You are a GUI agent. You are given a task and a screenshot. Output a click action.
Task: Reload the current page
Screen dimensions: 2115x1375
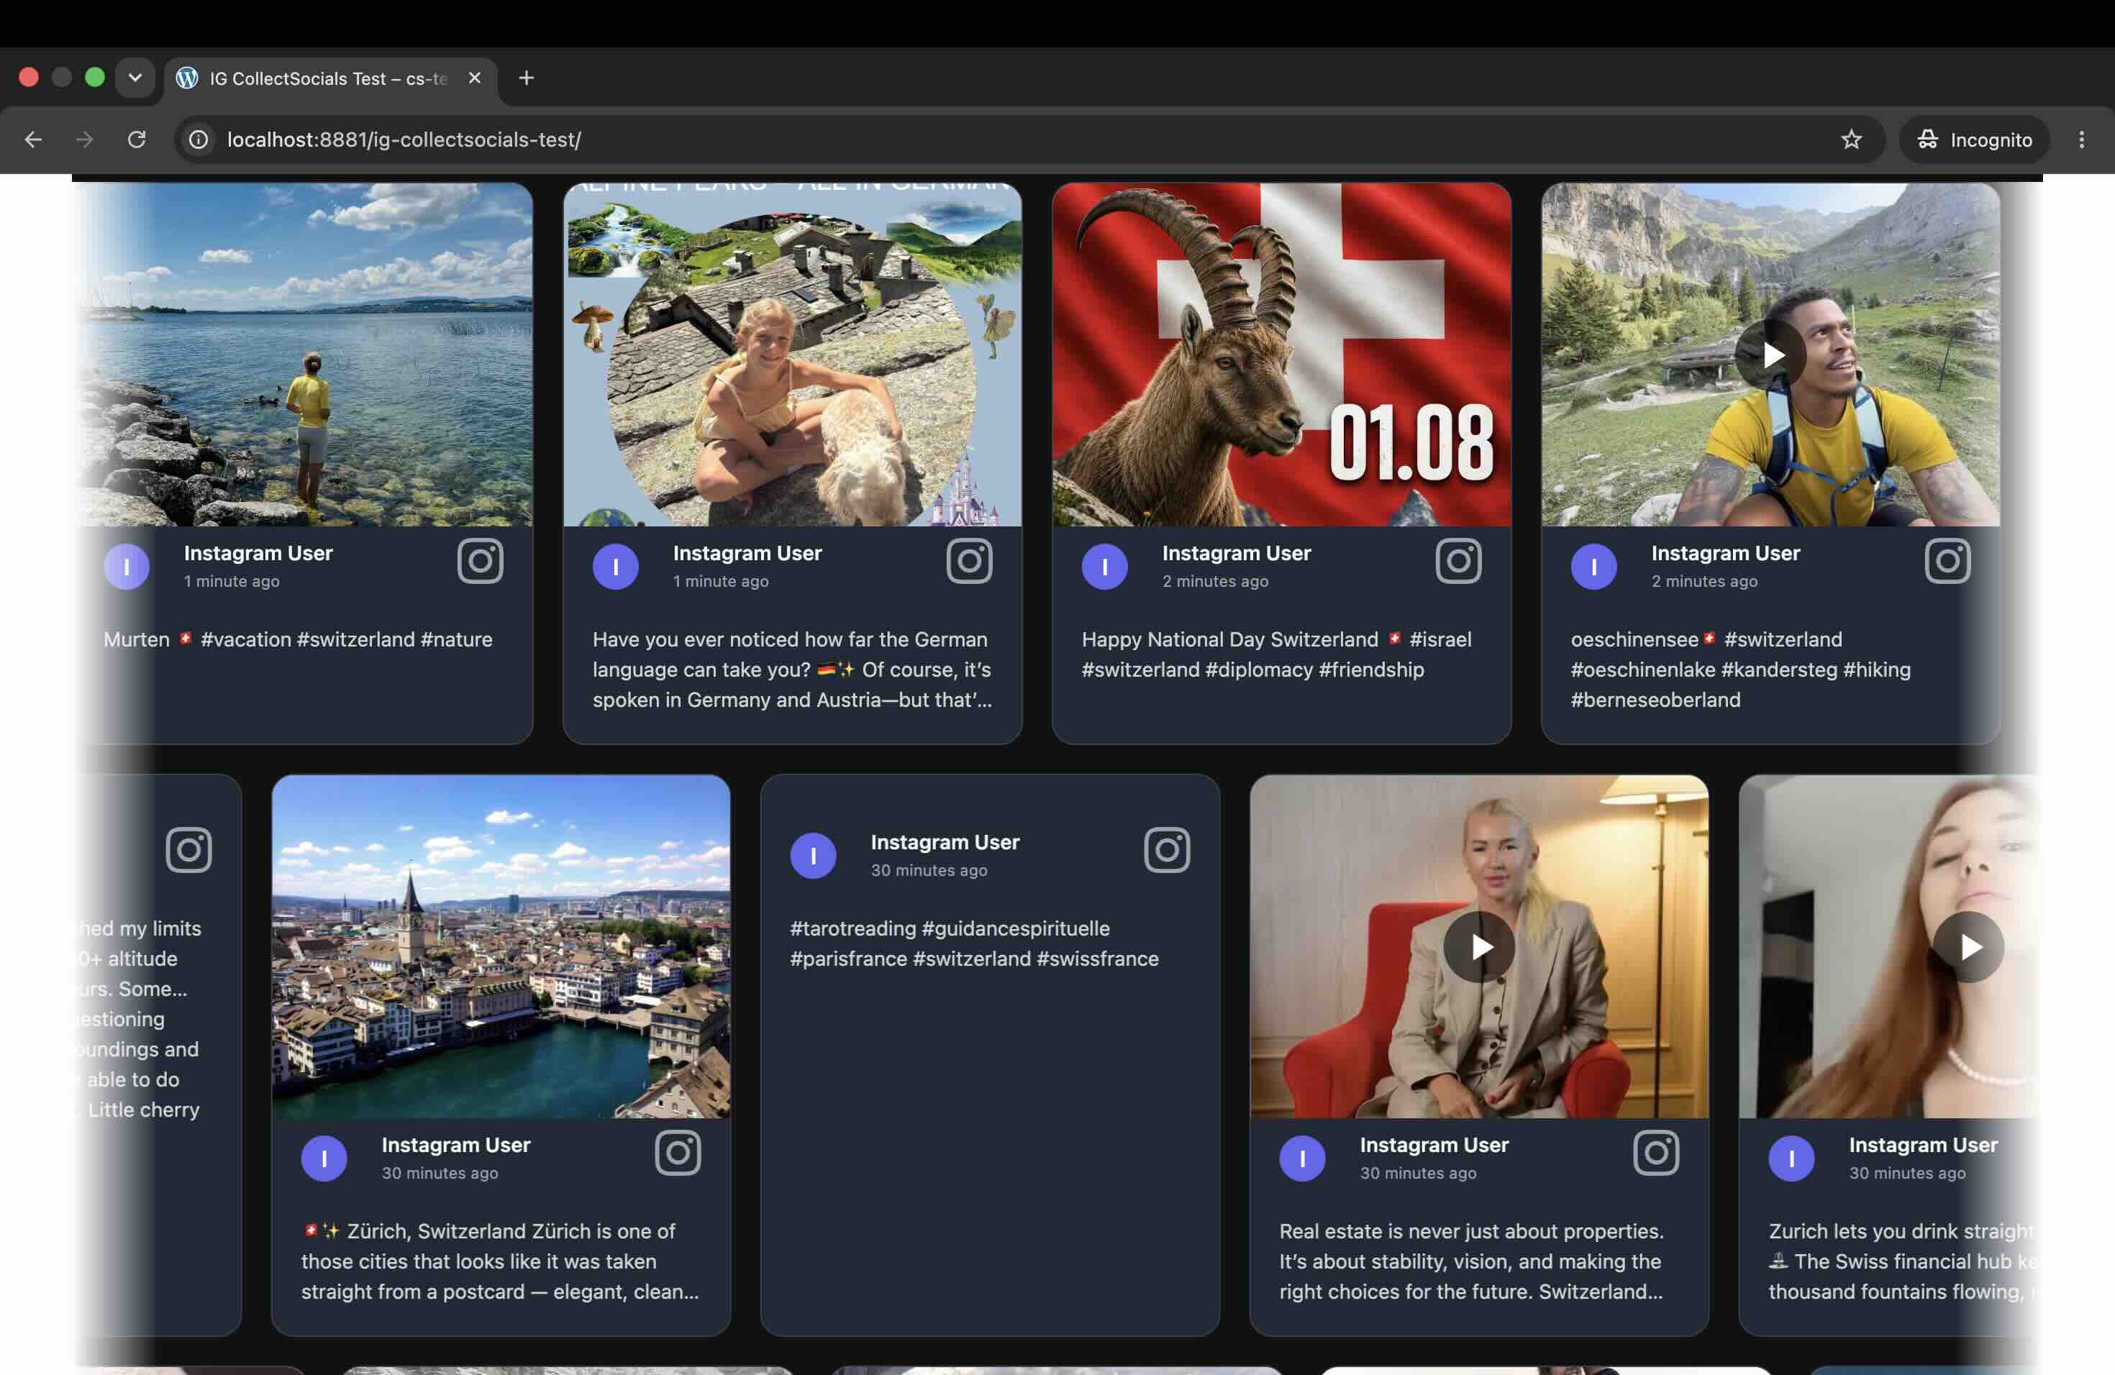(x=137, y=140)
